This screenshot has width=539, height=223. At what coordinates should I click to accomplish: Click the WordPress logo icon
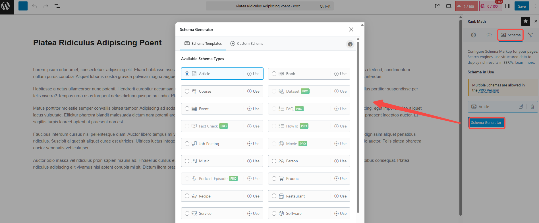pyautogui.click(x=6, y=6)
